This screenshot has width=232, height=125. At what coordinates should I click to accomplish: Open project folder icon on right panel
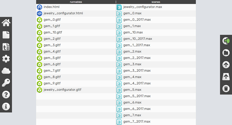click(226, 52)
